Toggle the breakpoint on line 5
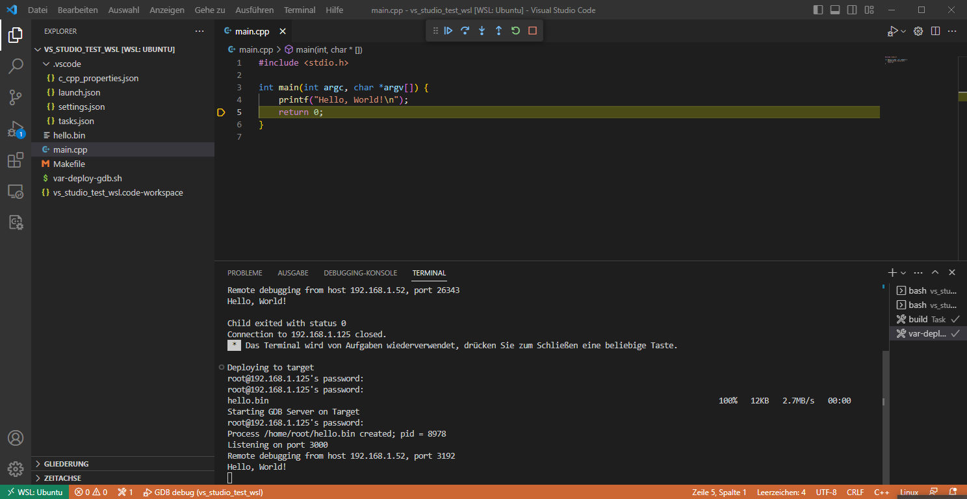This screenshot has height=499, width=967. click(221, 112)
